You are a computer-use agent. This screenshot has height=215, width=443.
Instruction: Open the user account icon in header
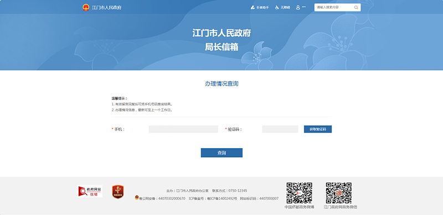click(x=298, y=7)
